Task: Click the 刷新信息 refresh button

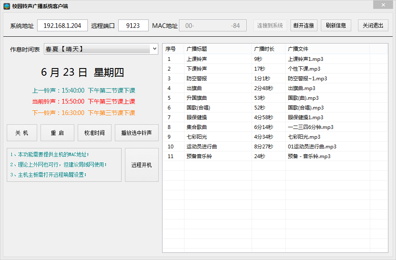Action: pyautogui.click(x=336, y=25)
